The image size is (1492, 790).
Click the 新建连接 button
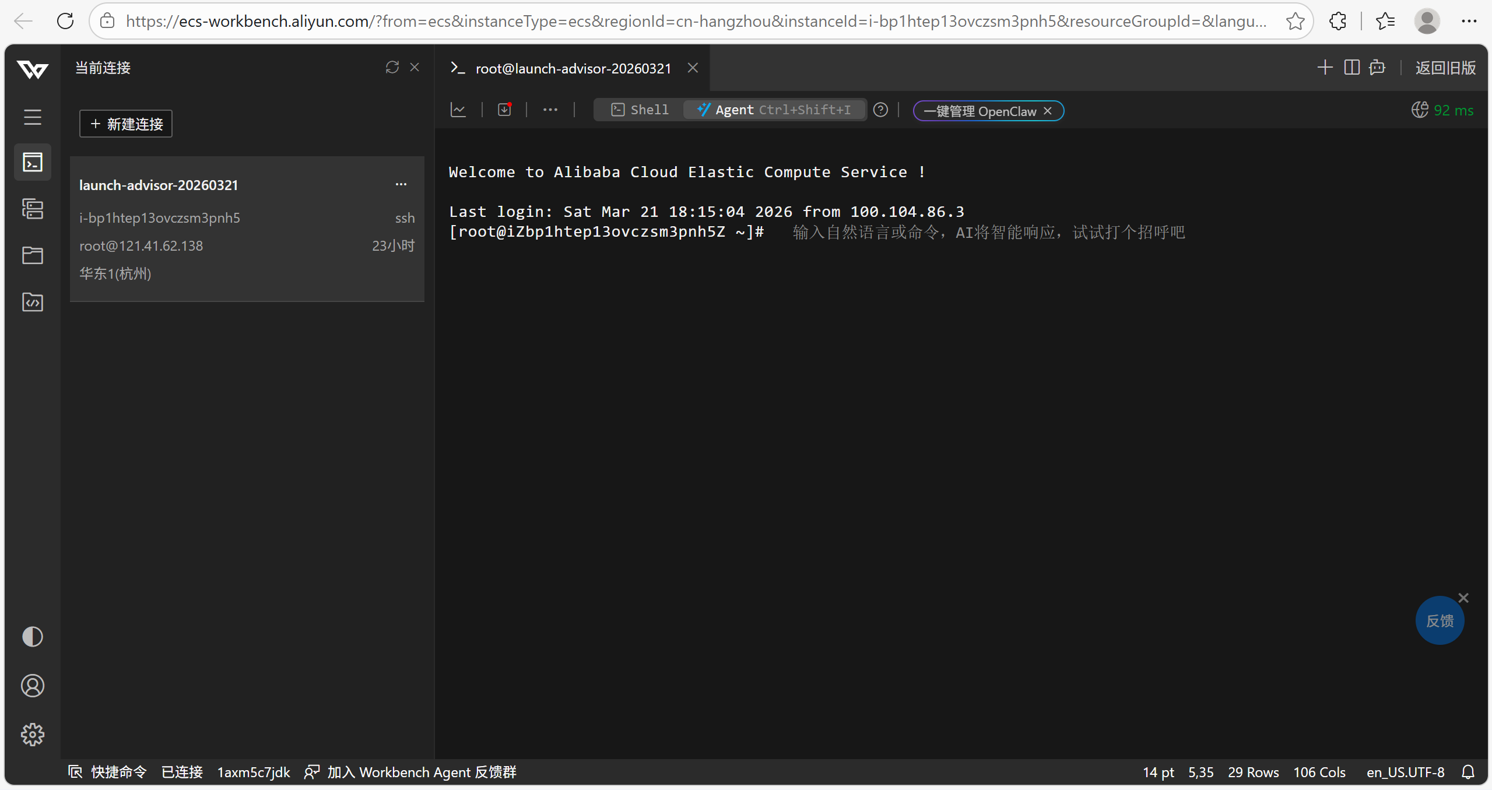click(126, 124)
